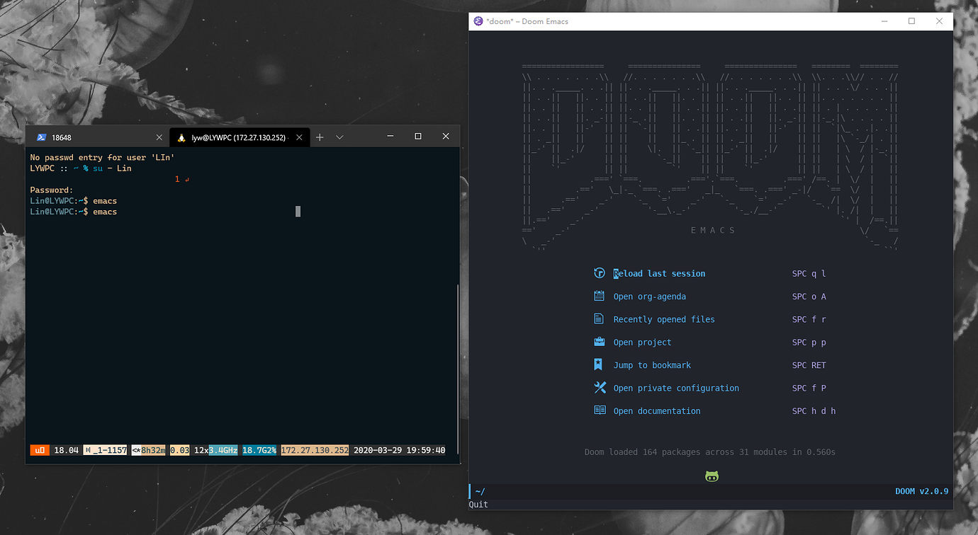The height and width of the screenshot is (535, 978).
Task: Click the org-agenda calendar icon
Action: point(600,296)
